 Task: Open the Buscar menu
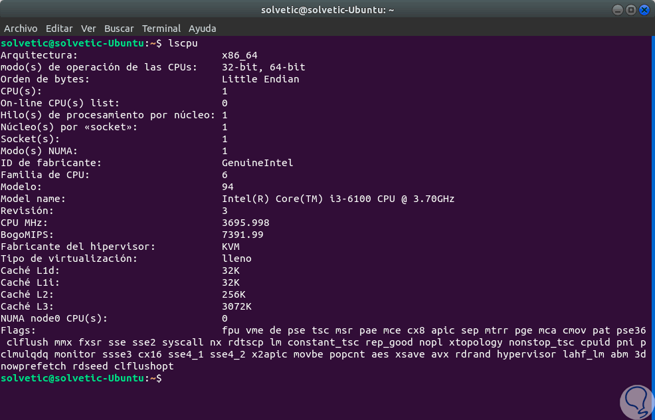pos(119,29)
